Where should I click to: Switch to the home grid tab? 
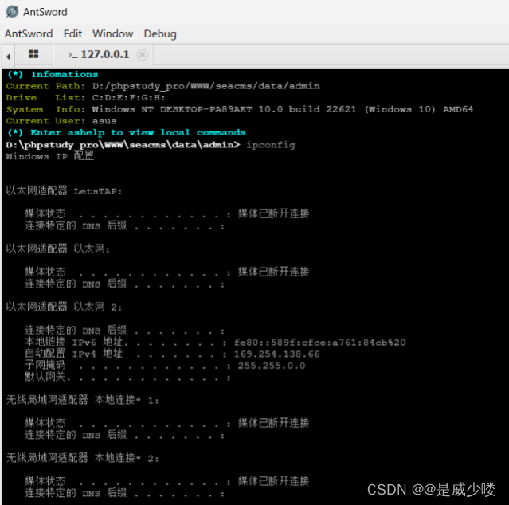(33, 54)
